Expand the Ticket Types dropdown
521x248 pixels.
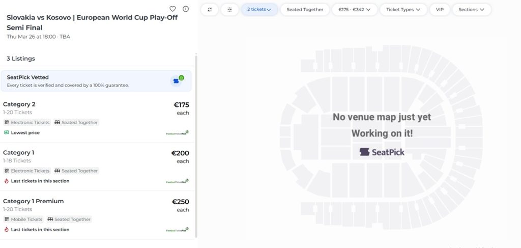pos(403,10)
